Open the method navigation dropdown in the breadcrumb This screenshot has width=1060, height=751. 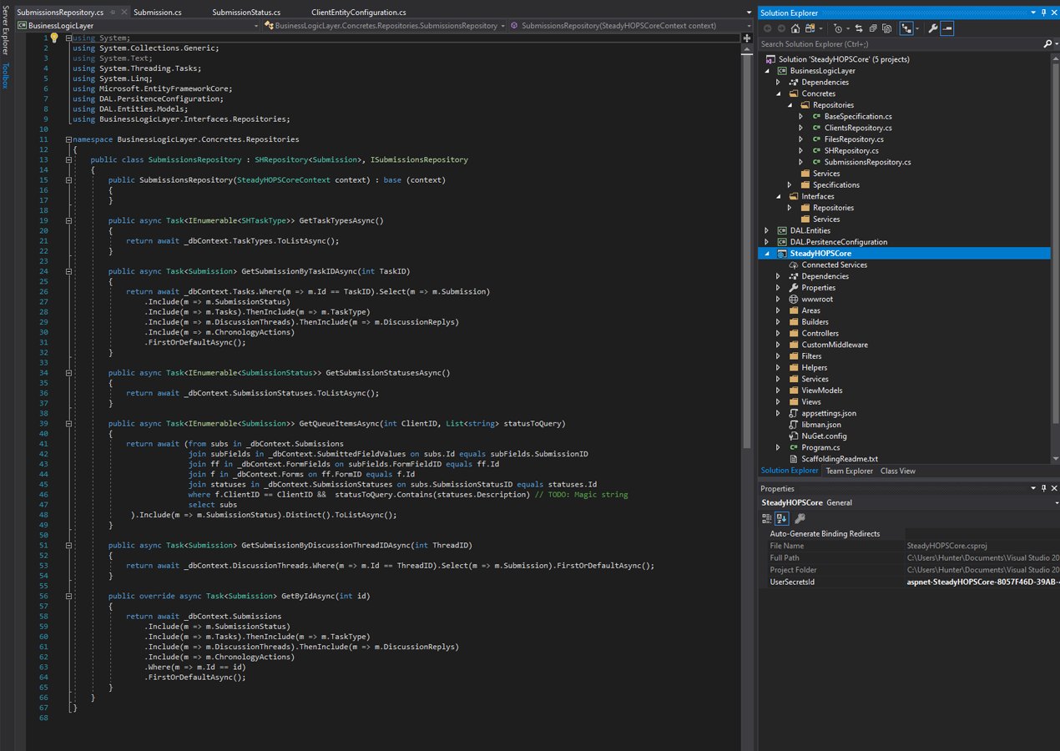click(747, 25)
